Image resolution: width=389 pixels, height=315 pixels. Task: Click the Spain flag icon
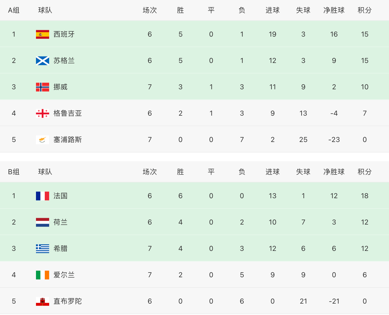click(42, 34)
